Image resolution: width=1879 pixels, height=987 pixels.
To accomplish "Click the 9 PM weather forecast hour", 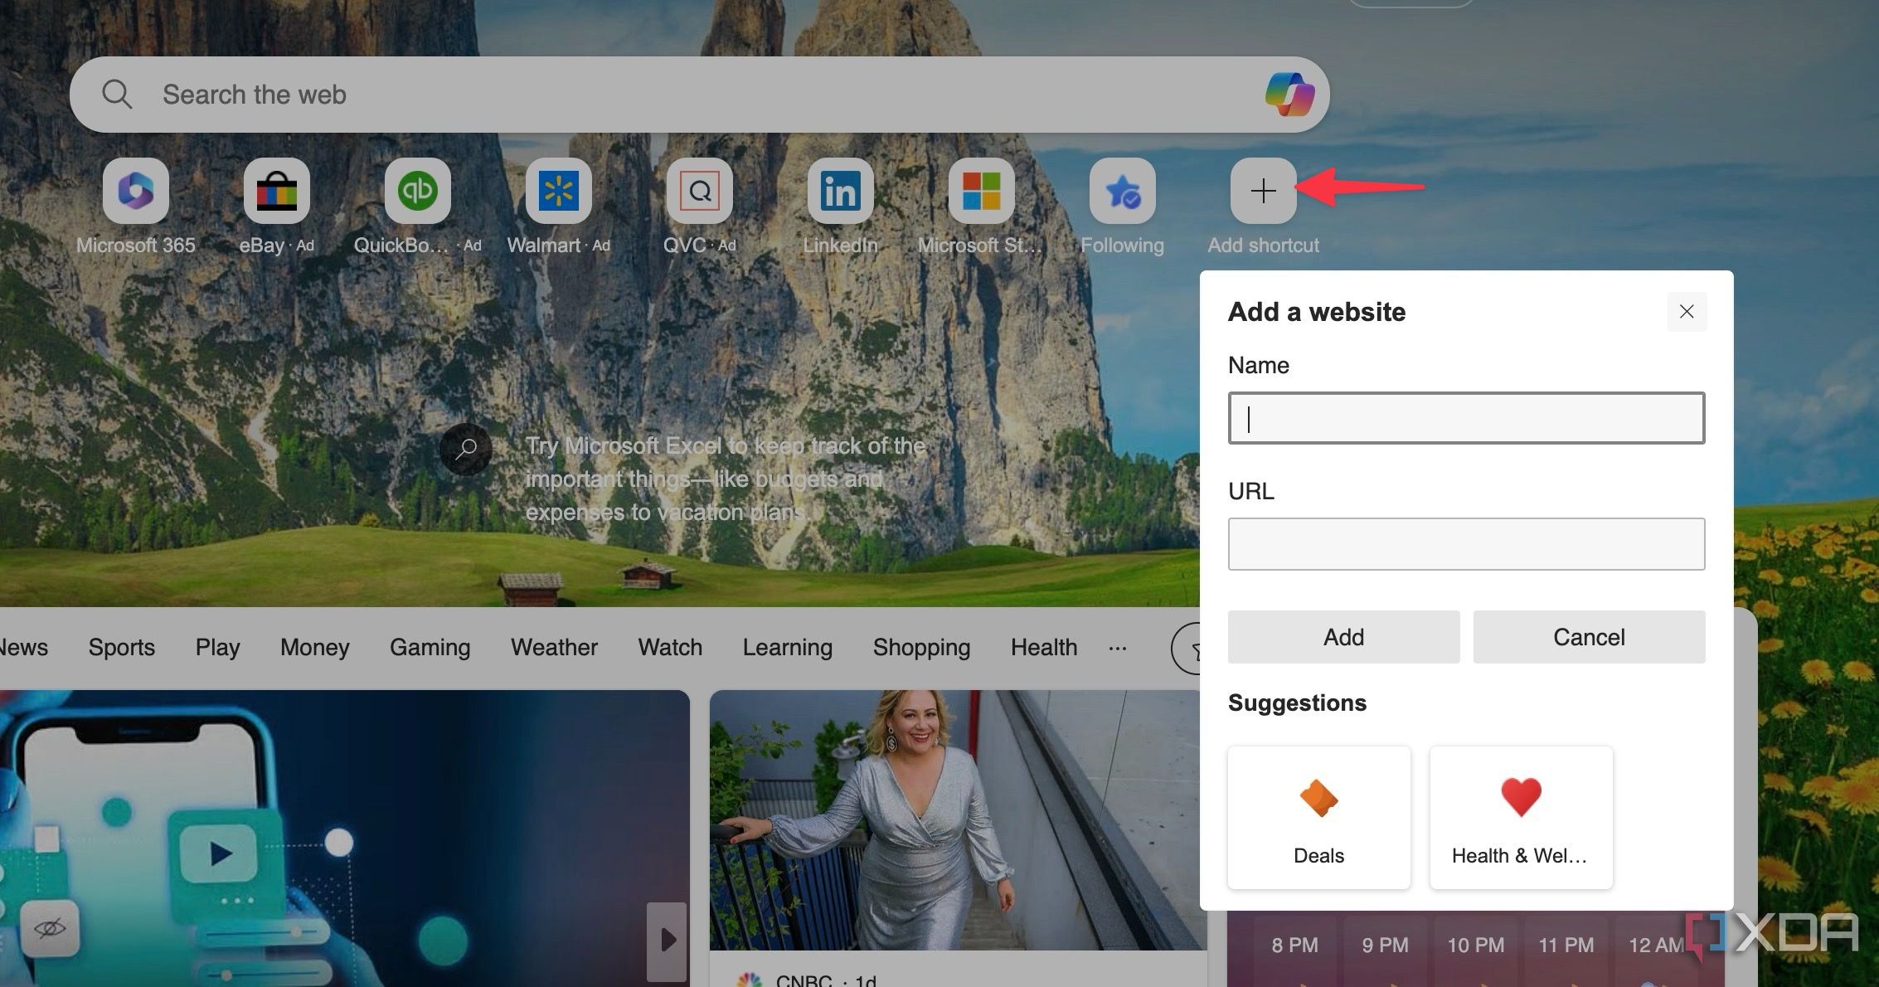I will pos(1385,945).
